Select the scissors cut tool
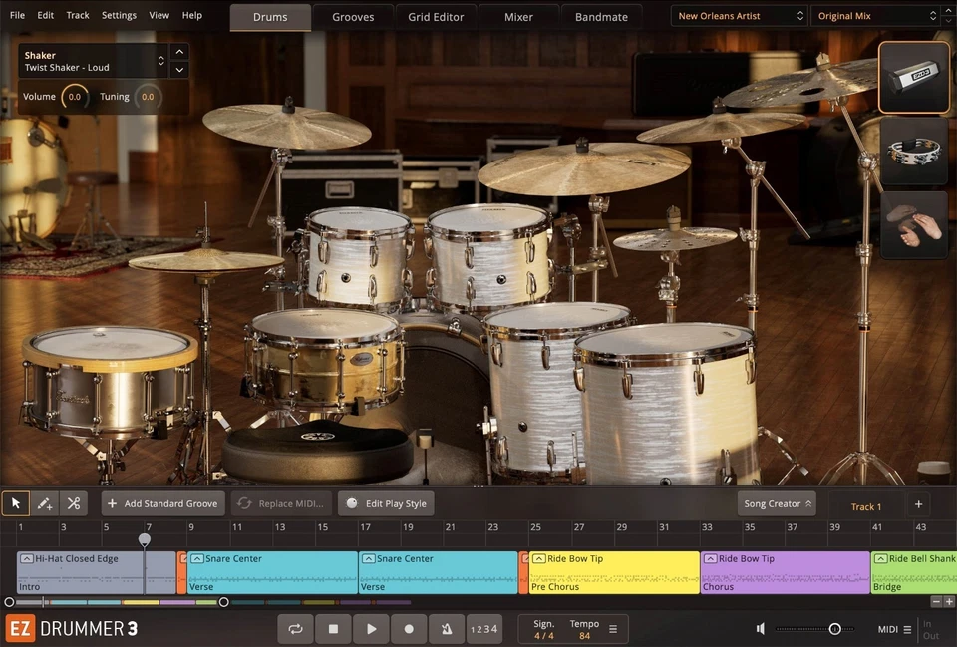Viewport: 957px width, 647px height. (73, 502)
